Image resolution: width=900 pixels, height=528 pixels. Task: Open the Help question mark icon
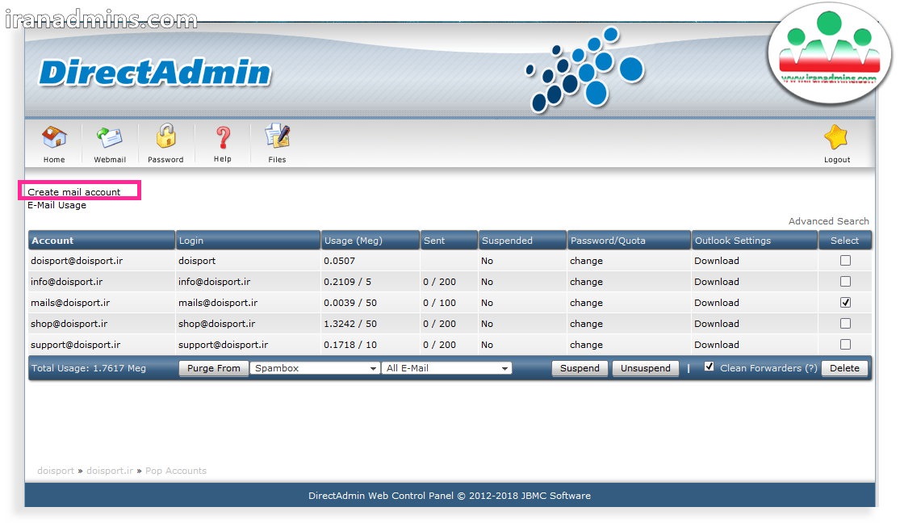point(223,138)
